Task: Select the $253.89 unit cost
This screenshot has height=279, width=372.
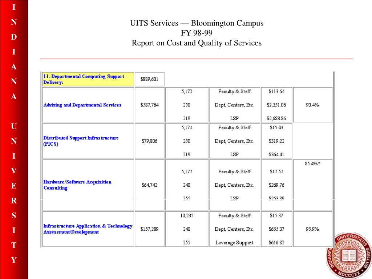Action: 276,198
